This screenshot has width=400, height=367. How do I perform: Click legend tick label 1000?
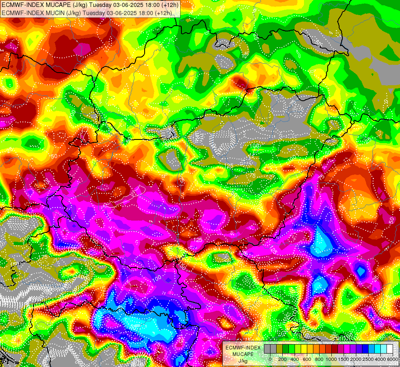(x=331, y=359)
